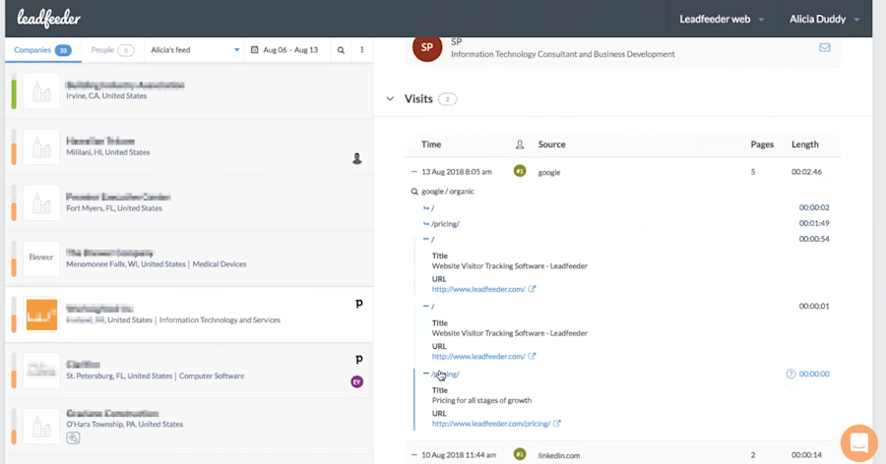Viewport: 886px width, 464px height.
Task: Collapse the Visits section chevron
Action: click(390, 98)
